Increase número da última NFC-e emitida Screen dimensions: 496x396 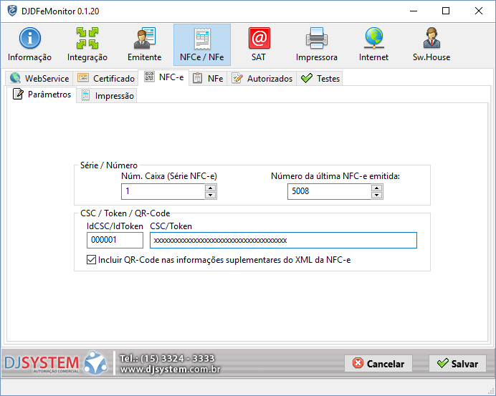(376, 188)
